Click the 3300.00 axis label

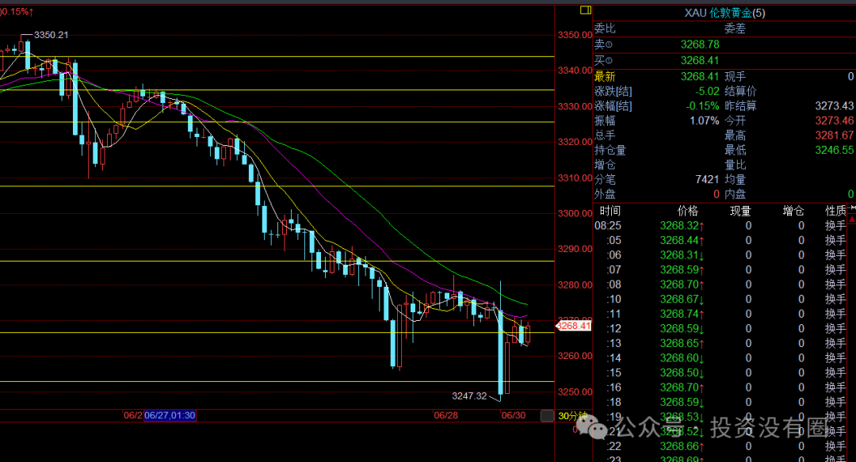click(x=575, y=213)
